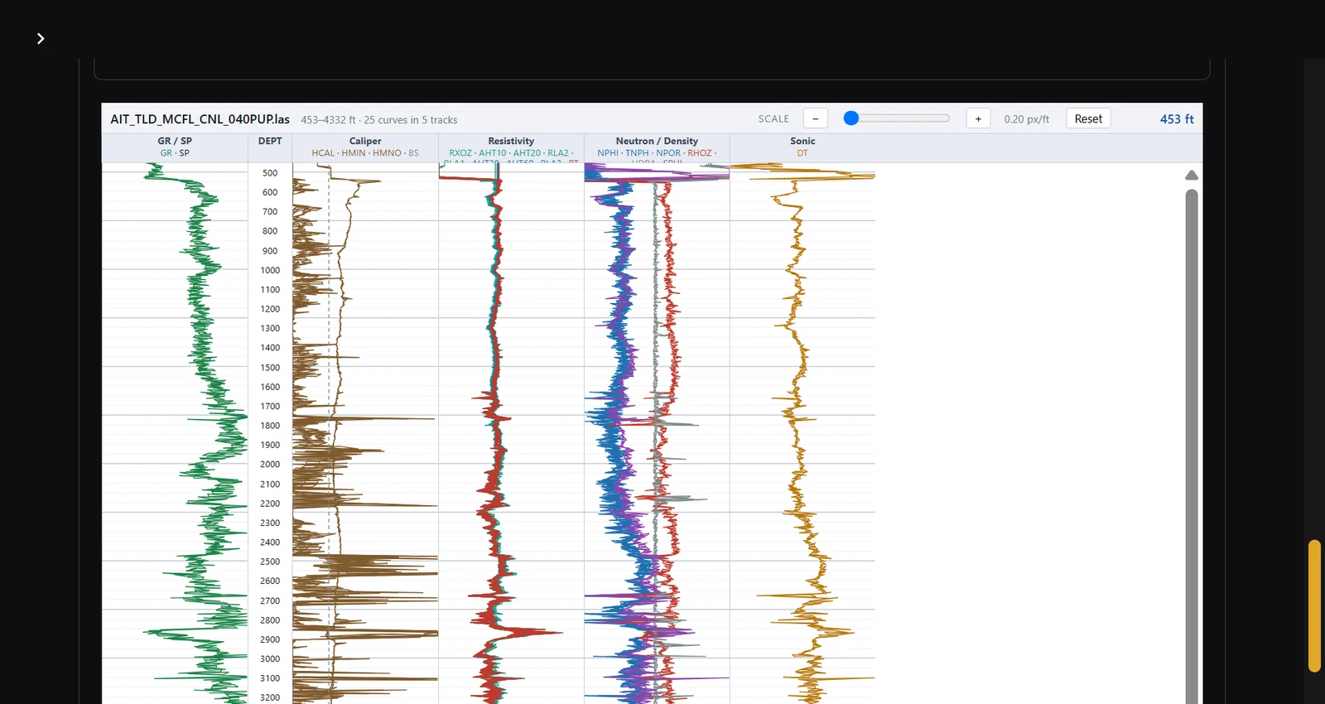Screen dimensions: 1325x704
Task: Click the scale slider handle
Action: coord(850,118)
